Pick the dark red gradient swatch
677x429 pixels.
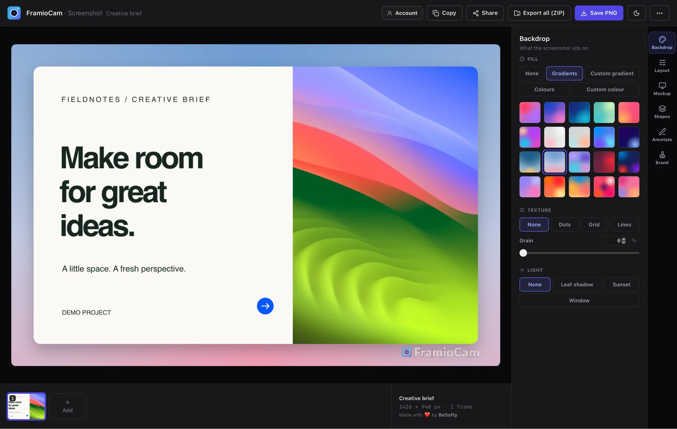click(604, 162)
